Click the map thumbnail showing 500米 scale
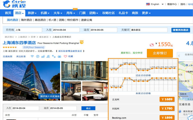193x120 pixels. 186,81
